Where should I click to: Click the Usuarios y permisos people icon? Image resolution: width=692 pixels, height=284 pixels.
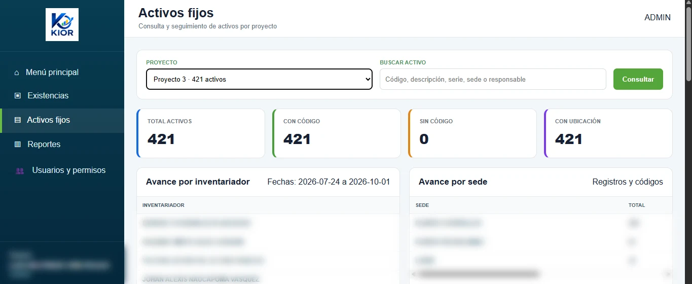pos(20,171)
